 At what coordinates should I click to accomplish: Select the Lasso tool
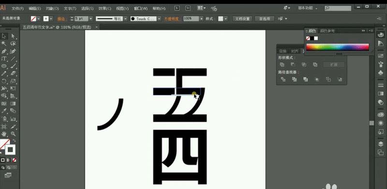pos(13,44)
